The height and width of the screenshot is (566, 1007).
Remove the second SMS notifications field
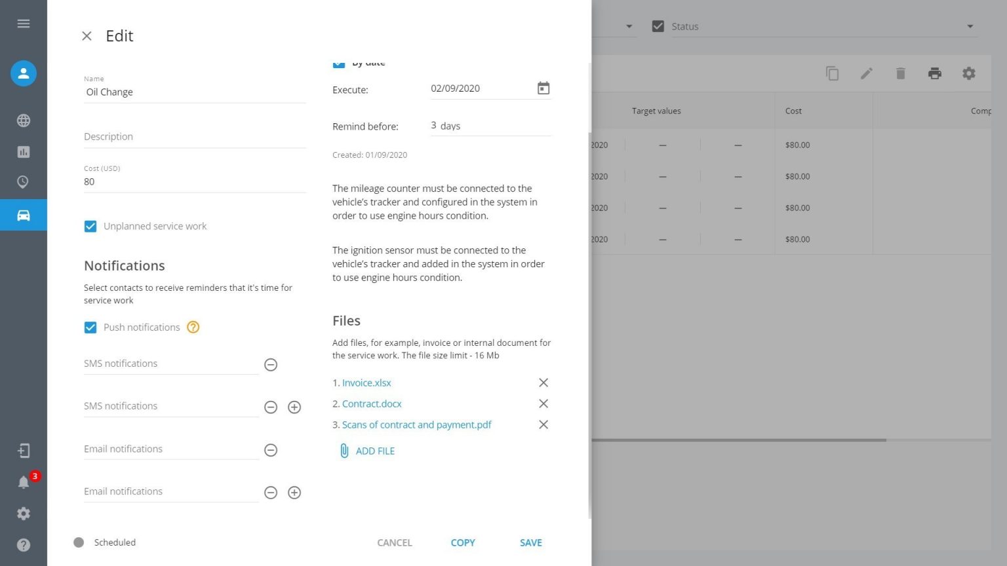[271, 407]
